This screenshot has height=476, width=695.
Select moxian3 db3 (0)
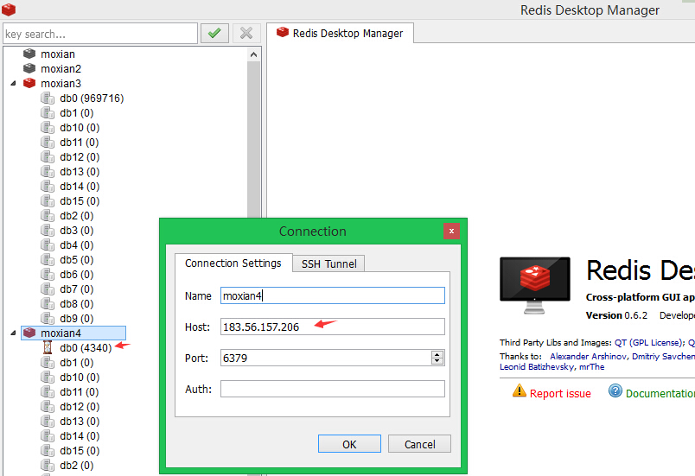pos(77,231)
